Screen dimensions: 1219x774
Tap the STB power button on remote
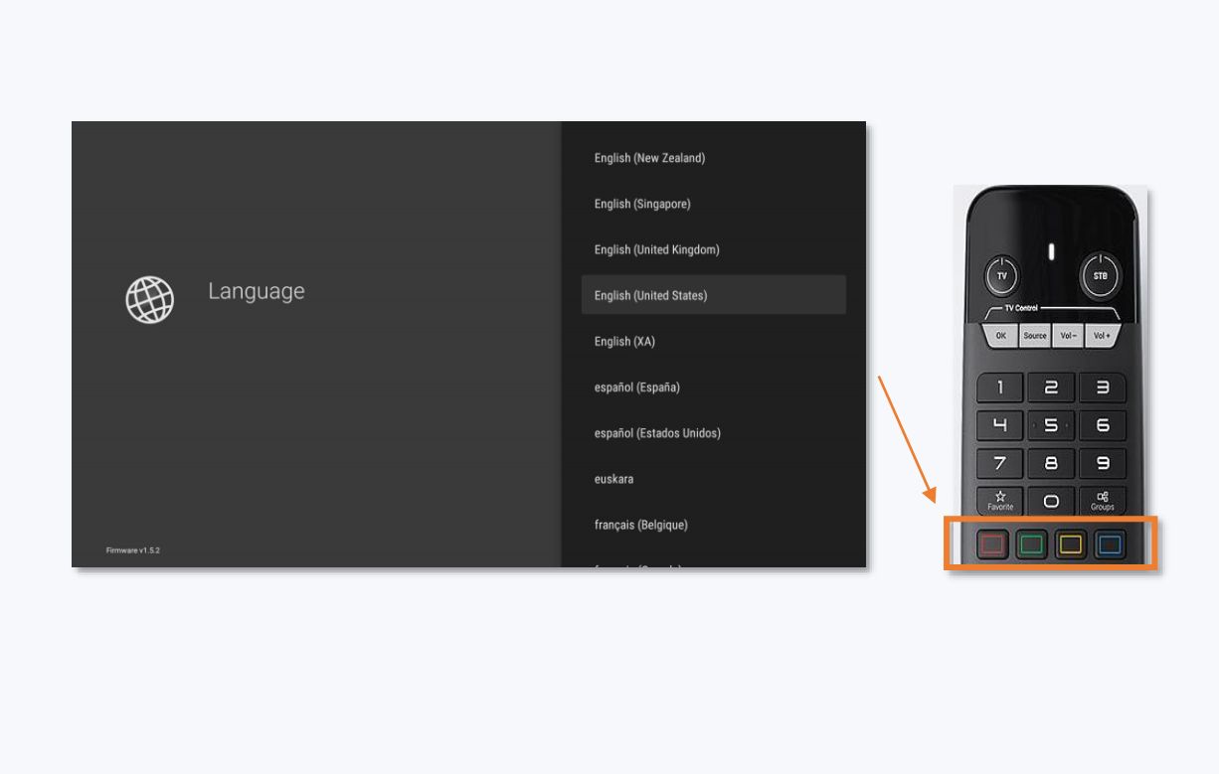1100,275
